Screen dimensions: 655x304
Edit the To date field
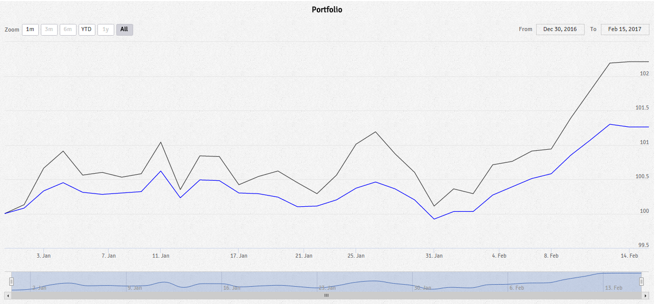click(624, 30)
